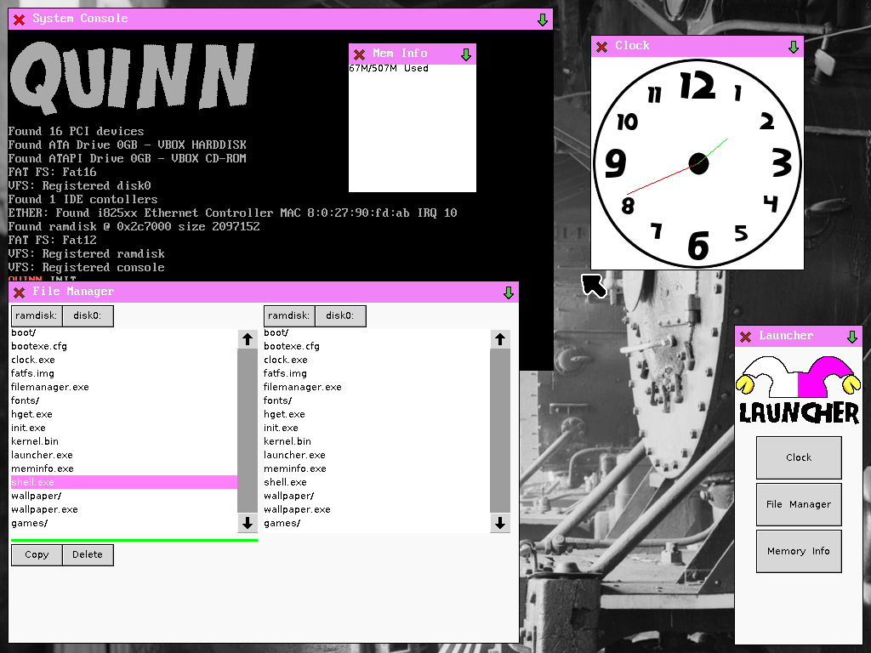Switch right pane to disk0:

[x=340, y=316]
